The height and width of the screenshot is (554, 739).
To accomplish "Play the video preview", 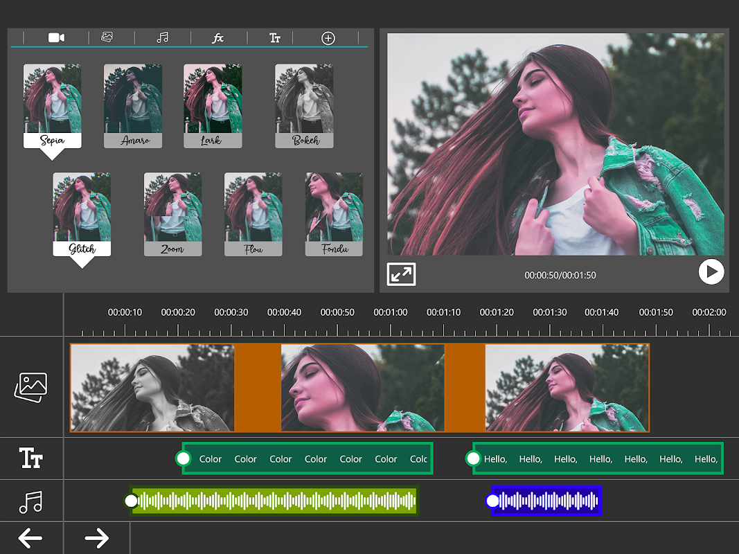I will [x=711, y=271].
